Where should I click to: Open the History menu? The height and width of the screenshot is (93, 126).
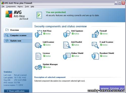(x=20, y=7)
